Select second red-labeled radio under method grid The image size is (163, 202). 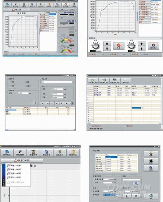click(x=125, y=126)
